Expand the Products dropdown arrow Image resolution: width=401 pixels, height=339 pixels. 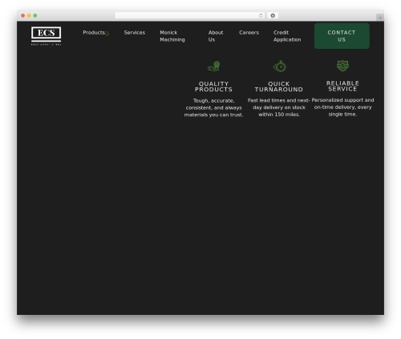[x=107, y=34]
